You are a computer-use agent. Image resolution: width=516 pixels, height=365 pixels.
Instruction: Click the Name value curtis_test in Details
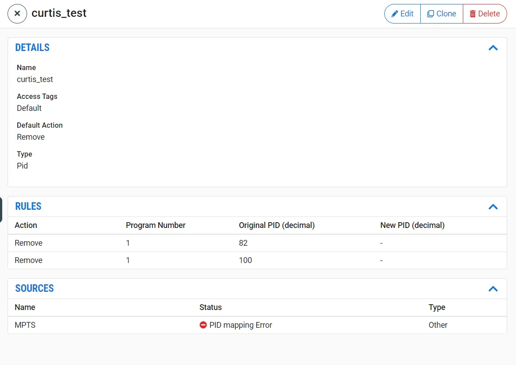[35, 79]
